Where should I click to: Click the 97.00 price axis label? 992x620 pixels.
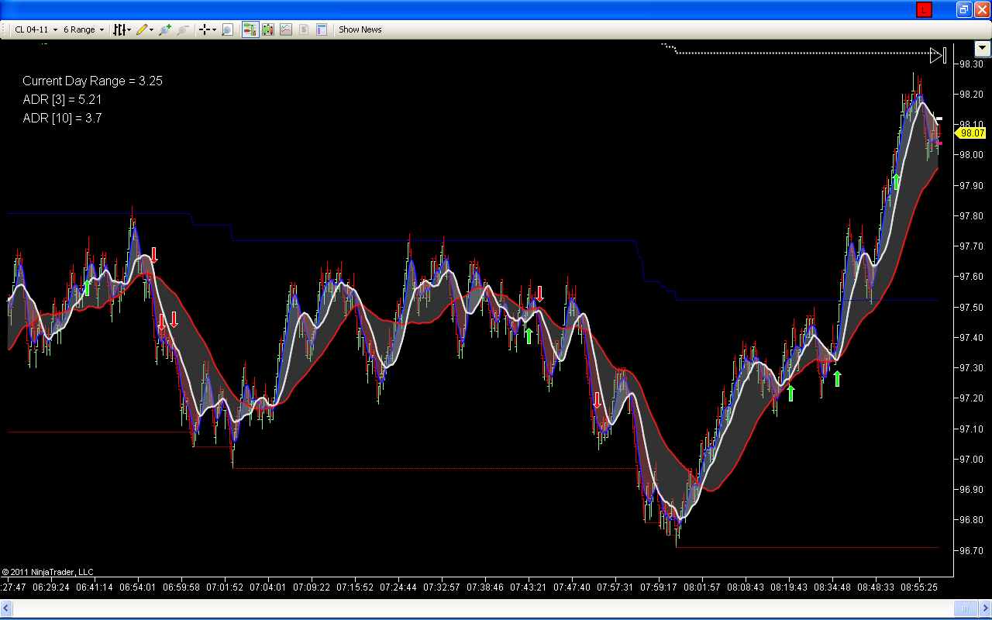click(x=972, y=459)
